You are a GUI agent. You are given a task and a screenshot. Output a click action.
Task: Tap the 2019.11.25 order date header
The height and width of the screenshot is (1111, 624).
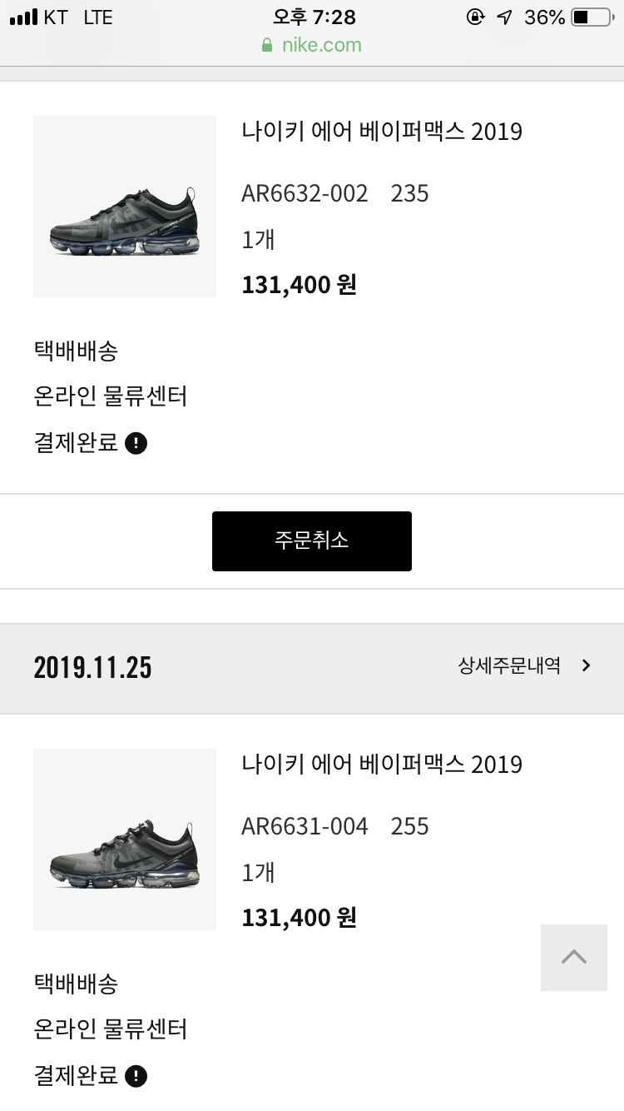pyautogui.click(x=93, y=667)
